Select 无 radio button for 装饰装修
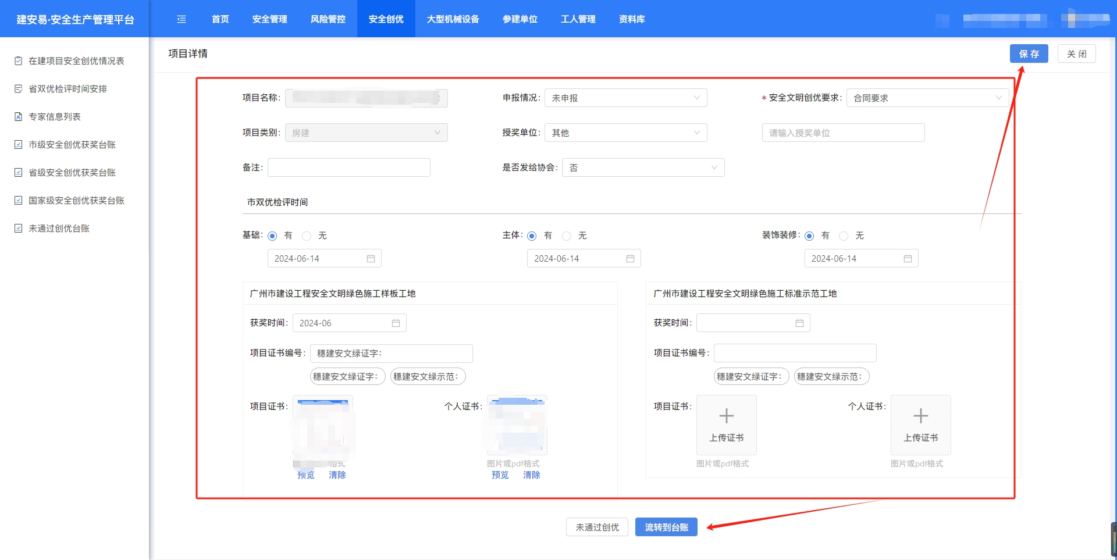This screenshot has width=1117, height=560. pyautogui.click(x=844, y=236)
